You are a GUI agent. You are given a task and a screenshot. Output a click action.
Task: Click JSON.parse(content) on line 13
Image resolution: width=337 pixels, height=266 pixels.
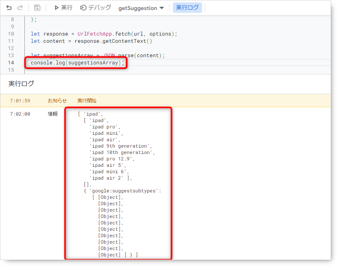(132, 56)
